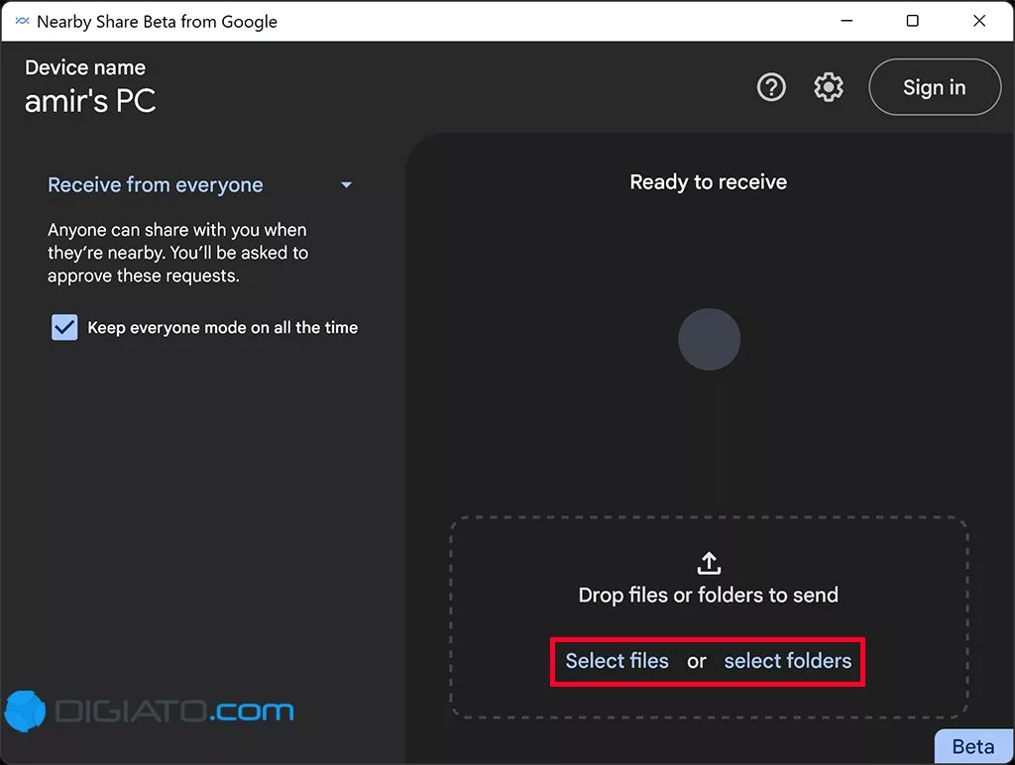Click the Device name label
Screen dimensions: 1015x765
point(85,68)
